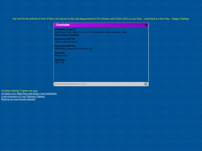
Task: Open the Digimon Champs pictures link
Action: [x=23, y=96]
